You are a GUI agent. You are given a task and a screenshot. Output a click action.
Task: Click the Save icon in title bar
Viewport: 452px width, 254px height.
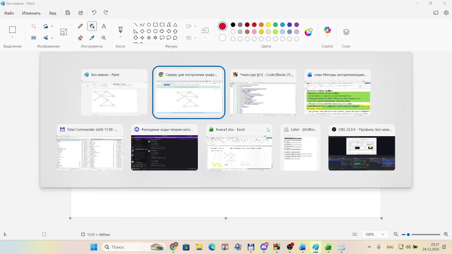pos(68,13)
